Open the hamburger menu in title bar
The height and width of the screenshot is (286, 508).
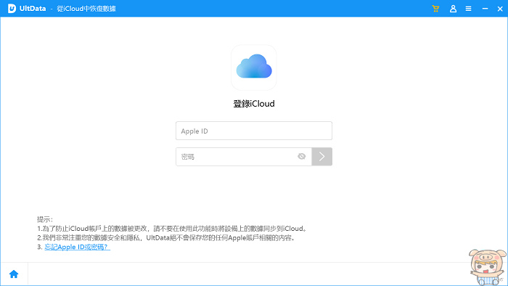pyautogui.click(x=469, y=9)
